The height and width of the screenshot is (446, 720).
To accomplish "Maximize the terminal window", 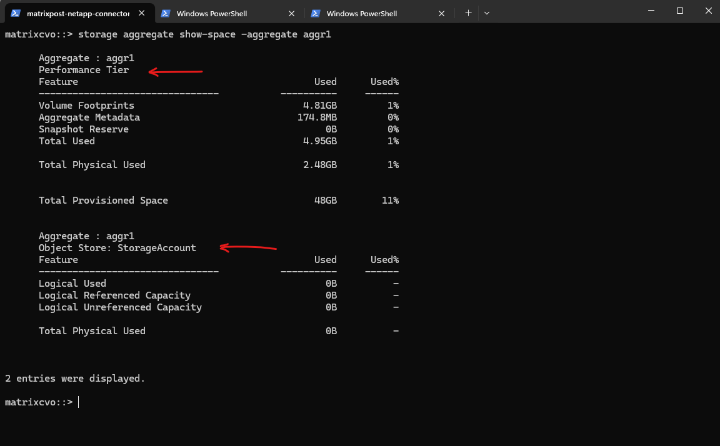I will tap(679, 11).
